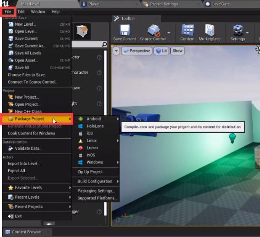Image resolution: width=260 pixels, height=237 pixels.
Task: Click the Show viewport button
Action: click(177, 51)
